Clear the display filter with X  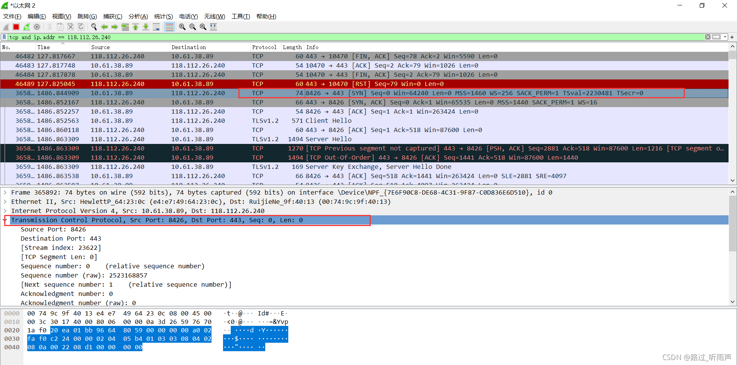tap(707, 37)
